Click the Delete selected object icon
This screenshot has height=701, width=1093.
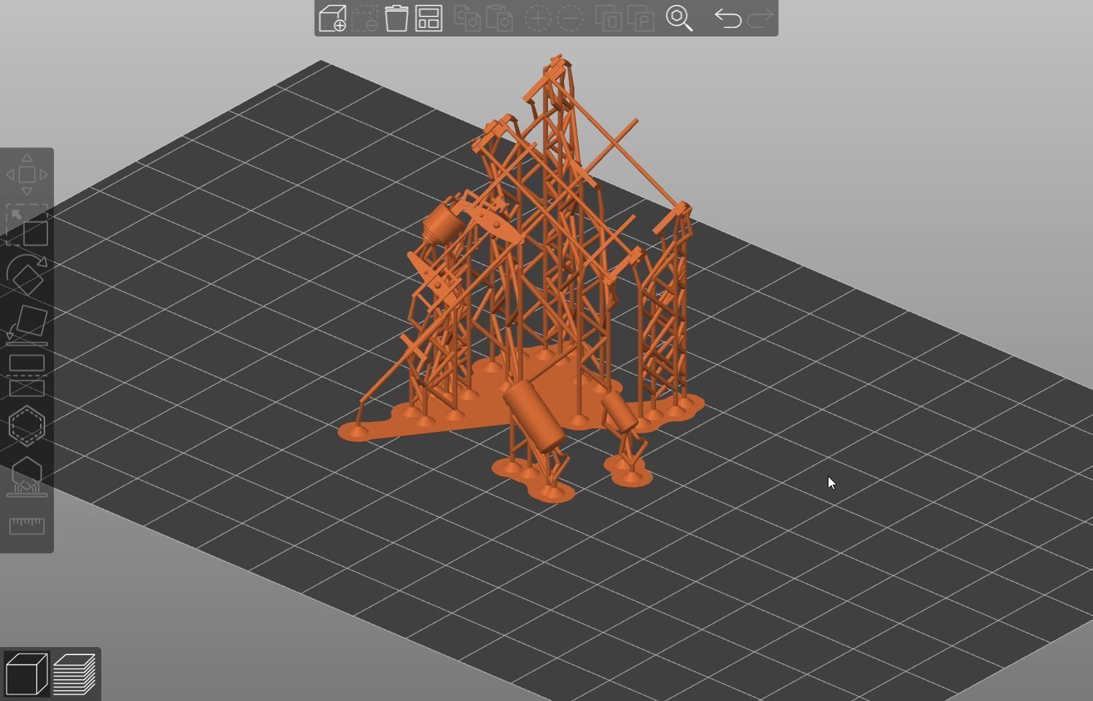click(364, 18)
